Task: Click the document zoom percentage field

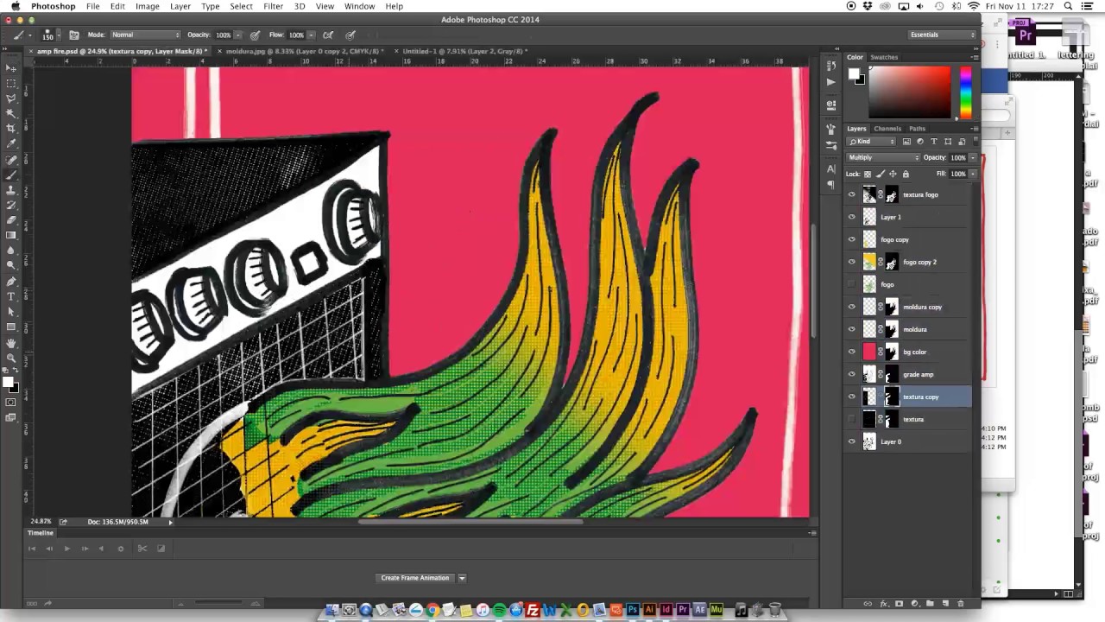Action: (41, 522)
